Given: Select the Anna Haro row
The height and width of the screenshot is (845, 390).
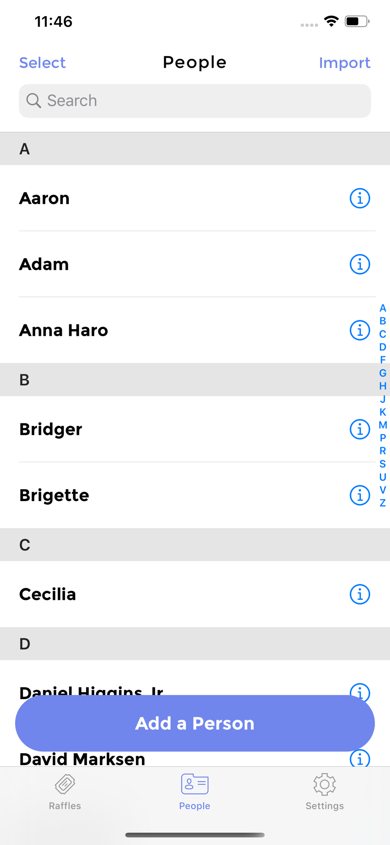Looking at the screenshot, I should [x=169, y=330].
